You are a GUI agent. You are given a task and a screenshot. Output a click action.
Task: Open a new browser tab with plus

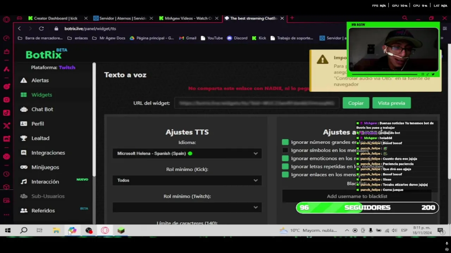click(x=292, y=18)
